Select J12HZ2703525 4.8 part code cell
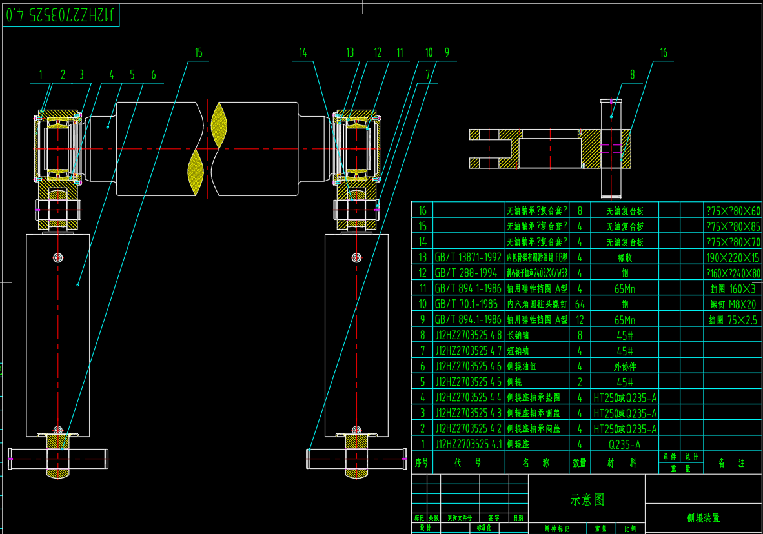763x534 pixels. click(468, 335)
